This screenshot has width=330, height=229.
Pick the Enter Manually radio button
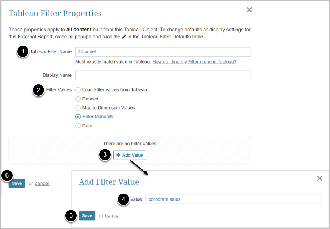(78, 117)
